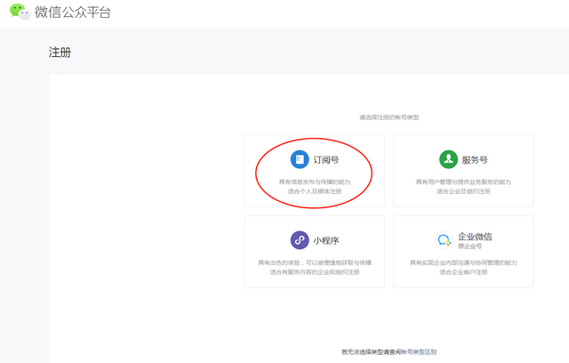Select the blue 订阅号 icon
Image resolution: width=569 pixels, height=363 pixels.
(x=300, y=159)
